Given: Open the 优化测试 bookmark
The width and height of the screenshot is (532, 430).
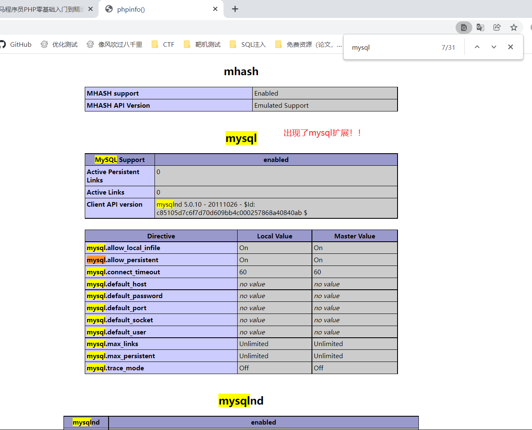Looking at the screenshot, I should (x=59, y=44).
